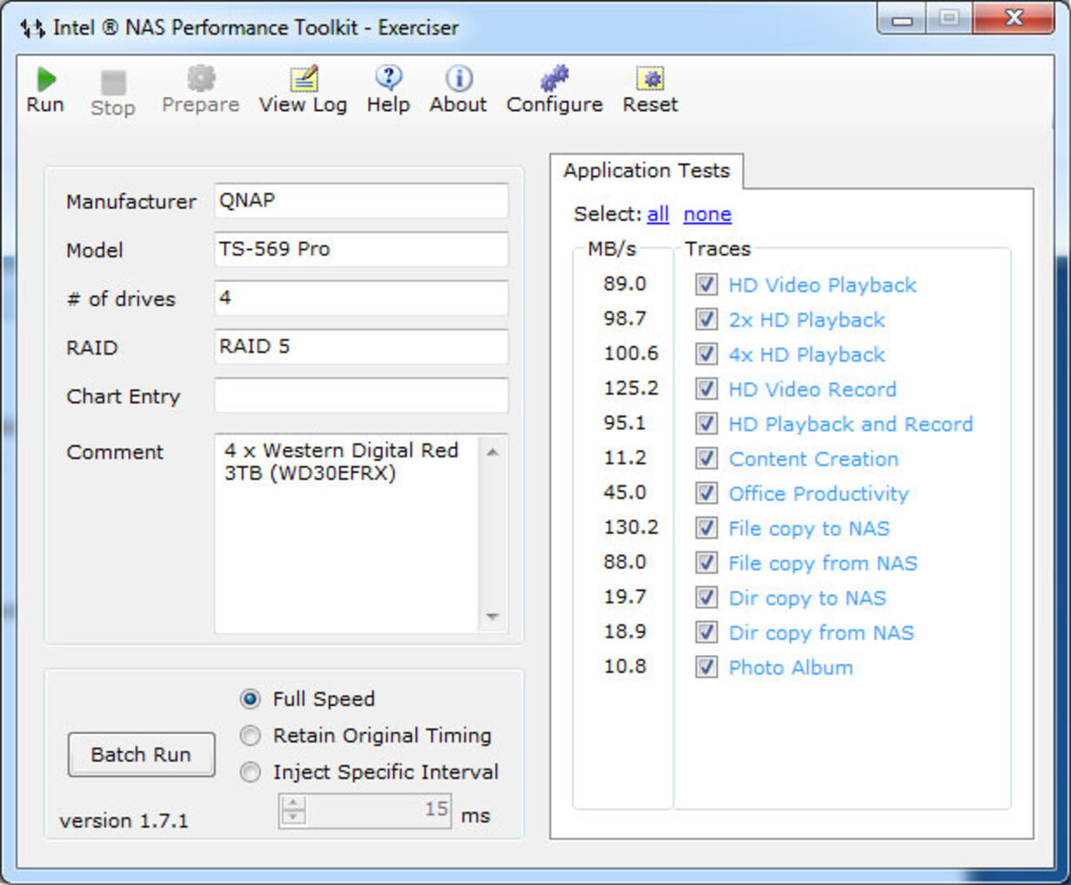Click the Comment scrollbar up arrow
Image resolution: width=1071 pixels, height=885 pixels.
tap(493, 452)
